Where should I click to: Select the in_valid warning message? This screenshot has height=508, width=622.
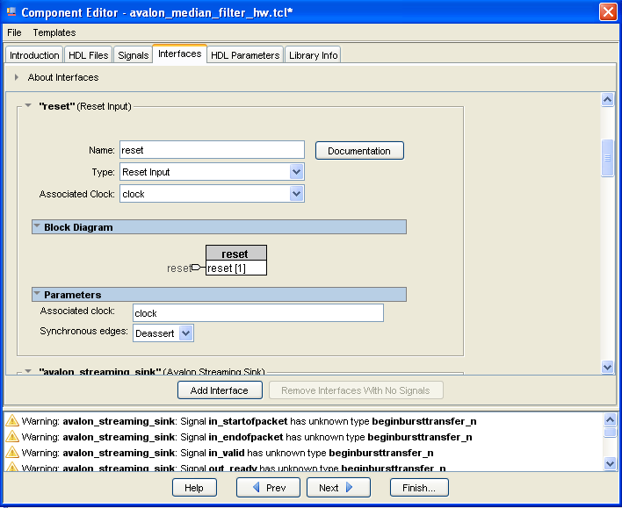point(228,453)
